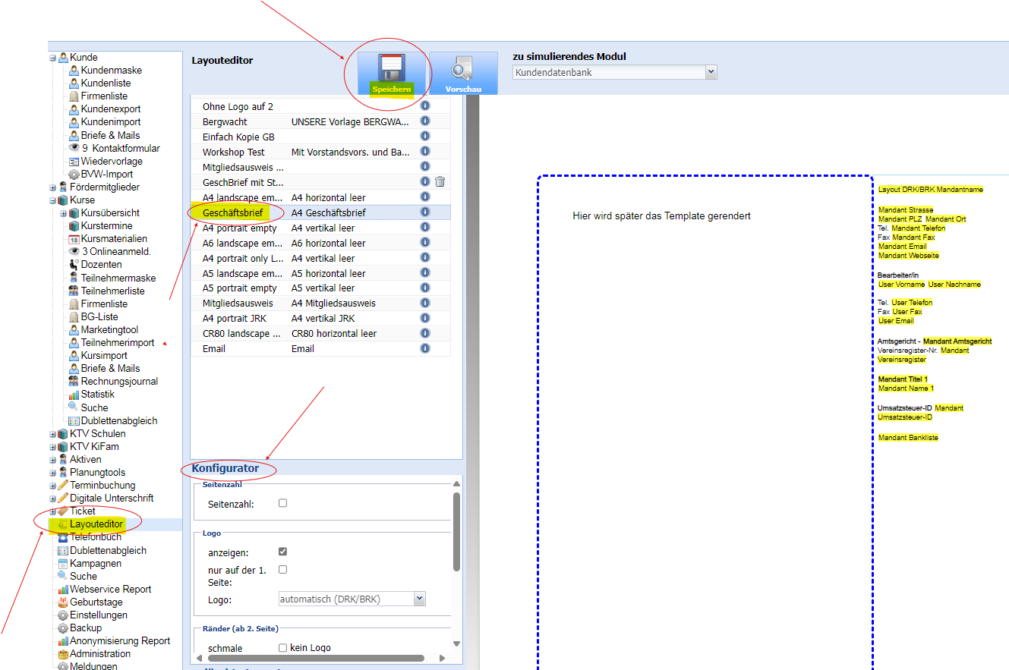Select the Mitgliedsausweis A4 layout row

[237, 304]
